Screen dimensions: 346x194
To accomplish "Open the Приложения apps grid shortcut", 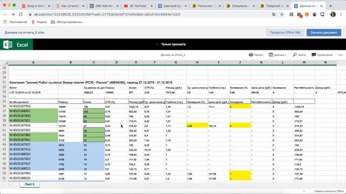I will pos(5,22).
